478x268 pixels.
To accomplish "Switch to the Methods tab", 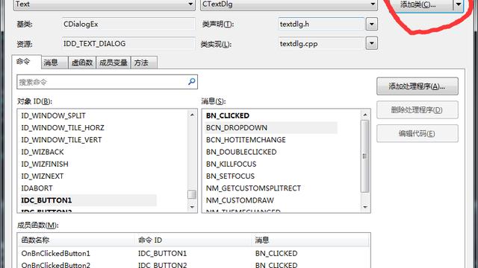I will click(144, 63).
